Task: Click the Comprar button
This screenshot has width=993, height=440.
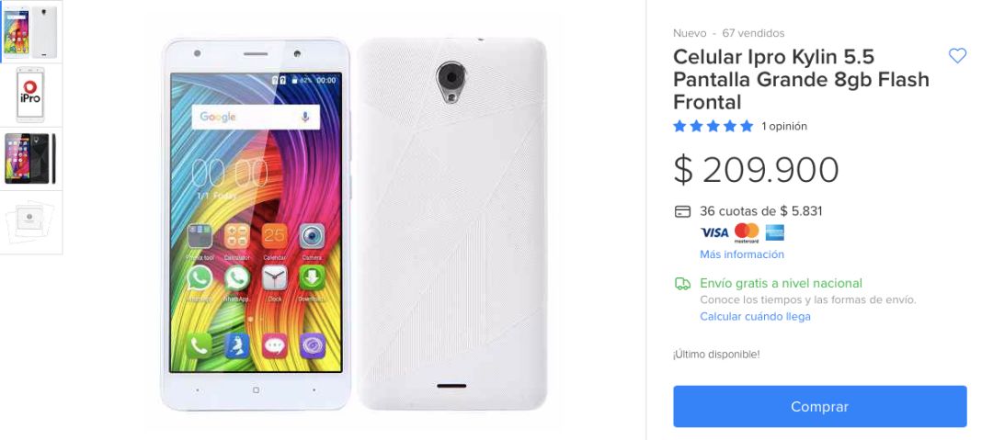Action: tap(819, 406)
